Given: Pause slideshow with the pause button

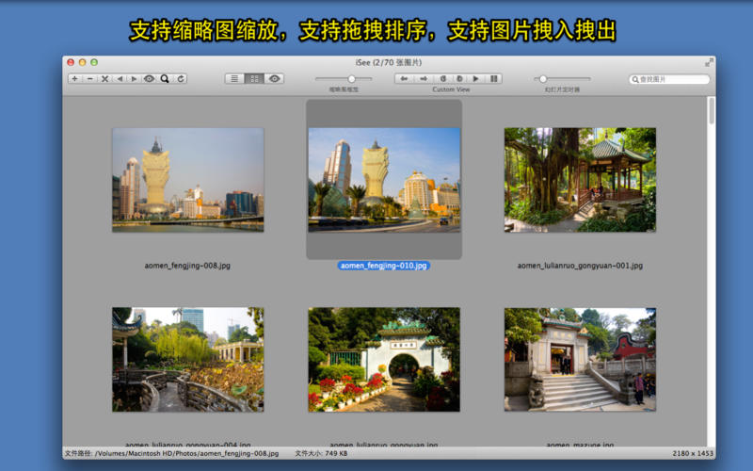Looking at the screenshot, I should tap(493, 79).
